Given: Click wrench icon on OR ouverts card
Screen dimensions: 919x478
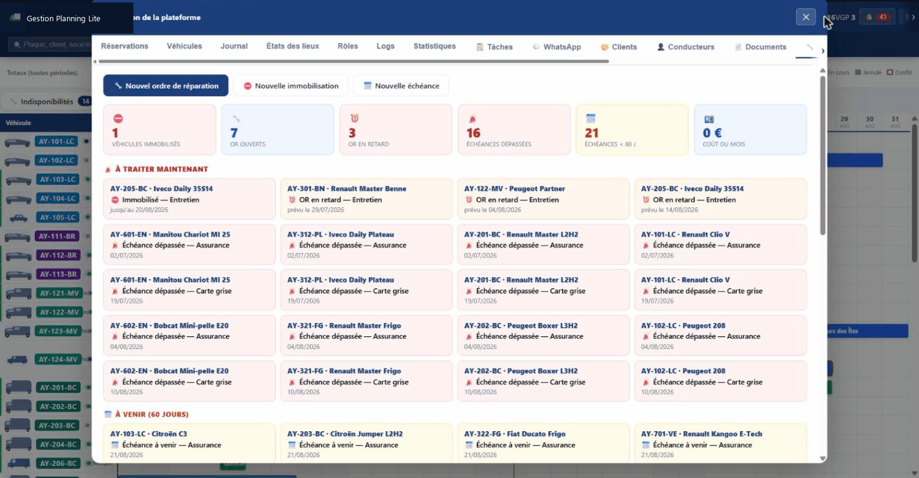Looking at the screenshot, I should [x=236, y=119].
